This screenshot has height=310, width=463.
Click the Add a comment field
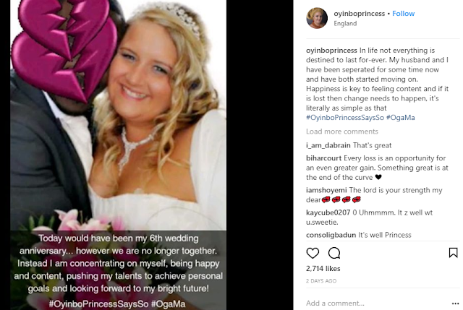click(376, 303)
